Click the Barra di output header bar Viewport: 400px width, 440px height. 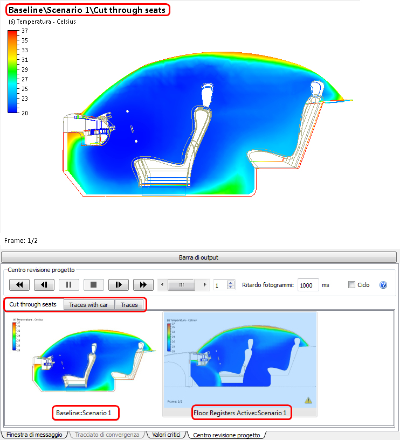(199, 257)
